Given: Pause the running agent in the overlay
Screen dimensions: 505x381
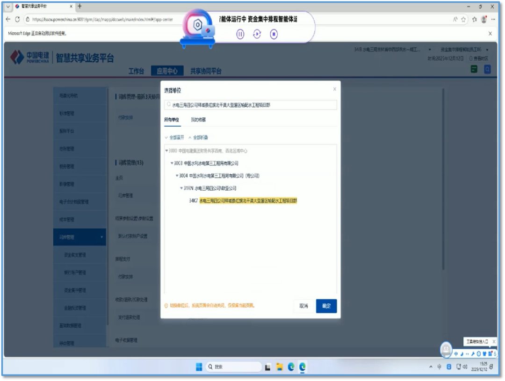Looking at the screenshot, I should (240, 34).
